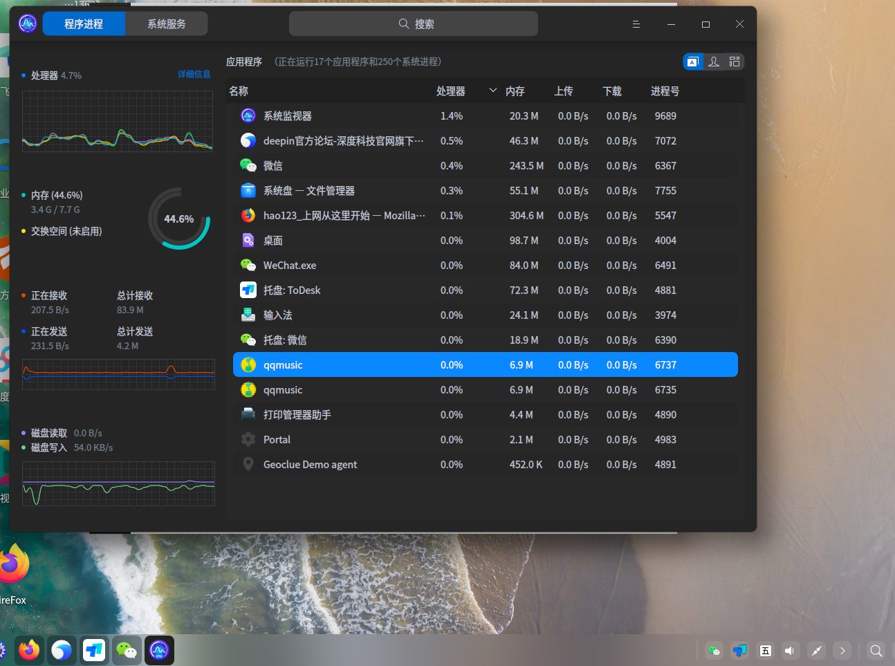Click the 托盘: ToDesk row icon

pyautogui.click(x=248, y=290)
